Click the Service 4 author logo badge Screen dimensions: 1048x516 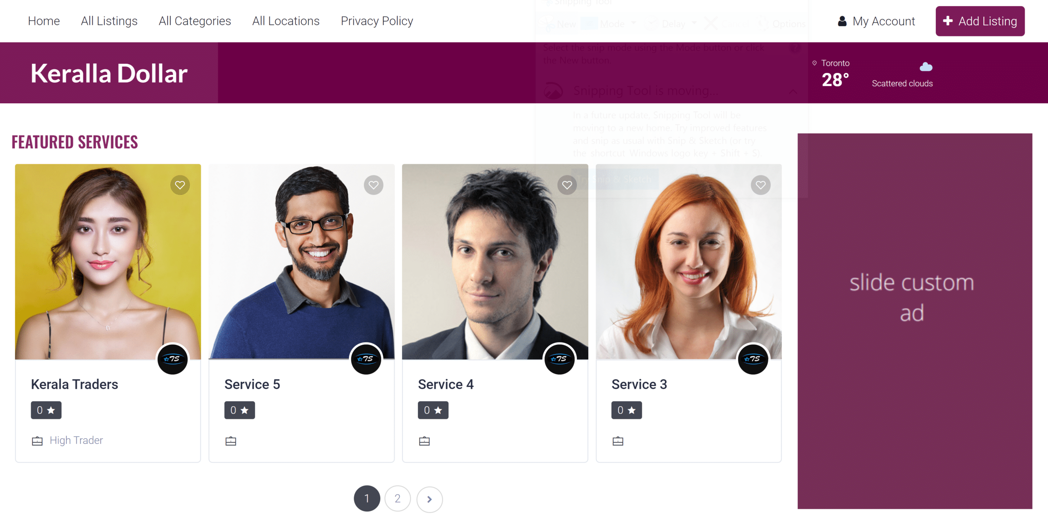click(560, 359)
